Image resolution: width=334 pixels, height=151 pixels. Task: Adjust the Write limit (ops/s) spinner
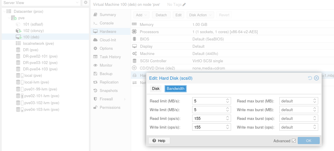tap(228, 127)
